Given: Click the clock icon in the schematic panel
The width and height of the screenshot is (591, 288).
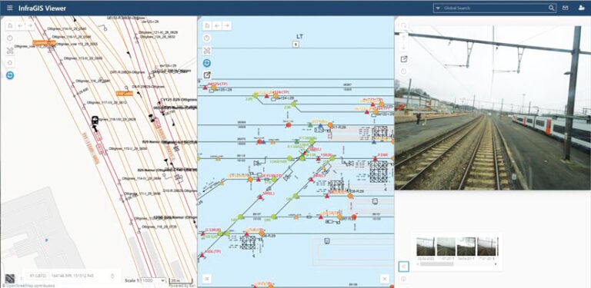Looking at the screenshot, I should [x=207, y=38].
